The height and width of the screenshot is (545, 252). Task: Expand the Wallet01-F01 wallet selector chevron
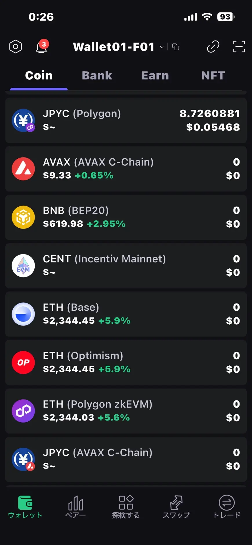point(162,47)
